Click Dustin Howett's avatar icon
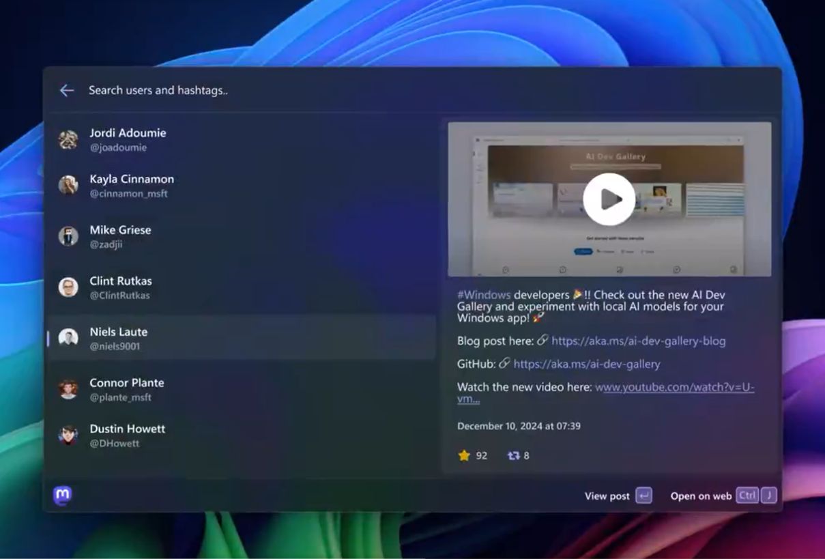825x559 pixels. [68, 435]
